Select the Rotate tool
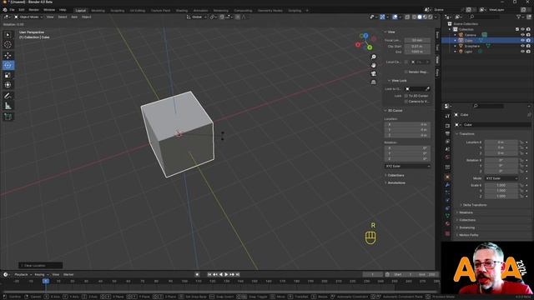The image size is (534, 300). pos(8,65)
